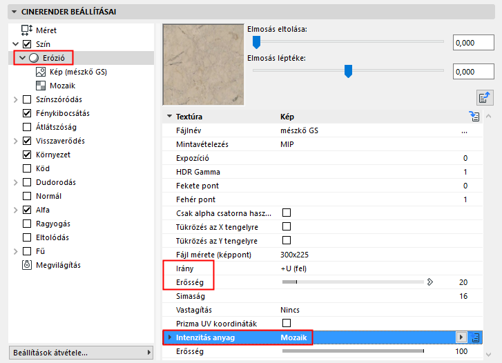Check Prizma UV koordináták box
Screen dimensions: 502x363
[287, 323]
